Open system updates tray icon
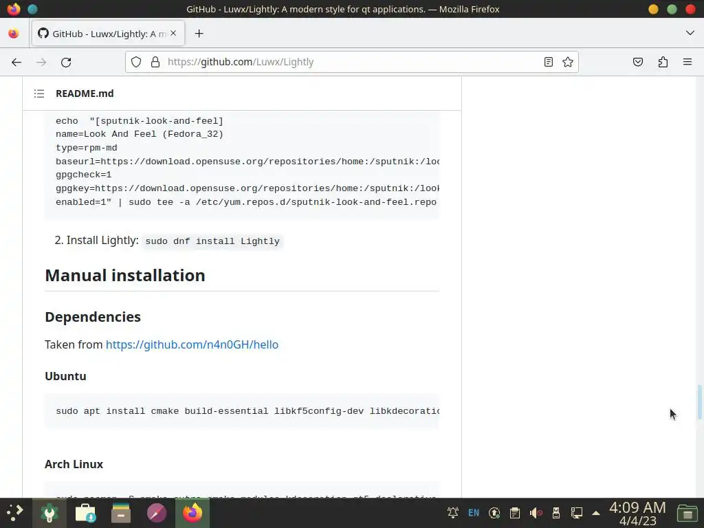 [494, 512]
